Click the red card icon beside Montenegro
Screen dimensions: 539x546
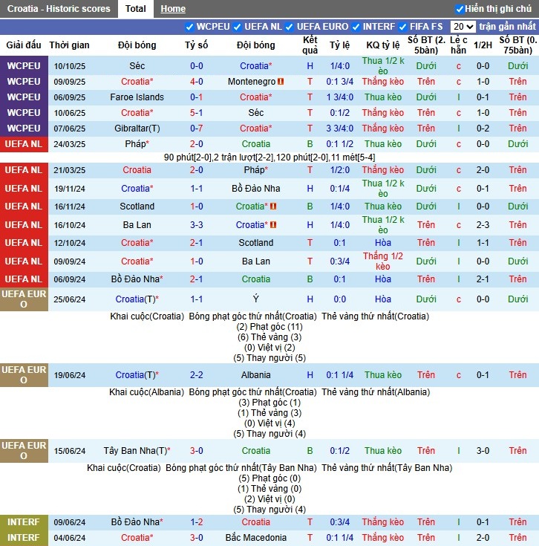click(x=281, y=82)
